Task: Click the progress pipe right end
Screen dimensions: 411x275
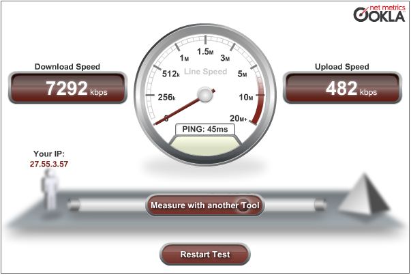Action: (320, 205)
